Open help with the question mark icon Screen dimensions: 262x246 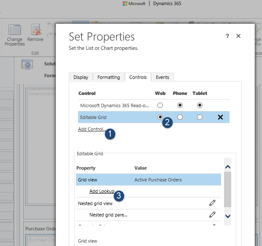point(227,36)
